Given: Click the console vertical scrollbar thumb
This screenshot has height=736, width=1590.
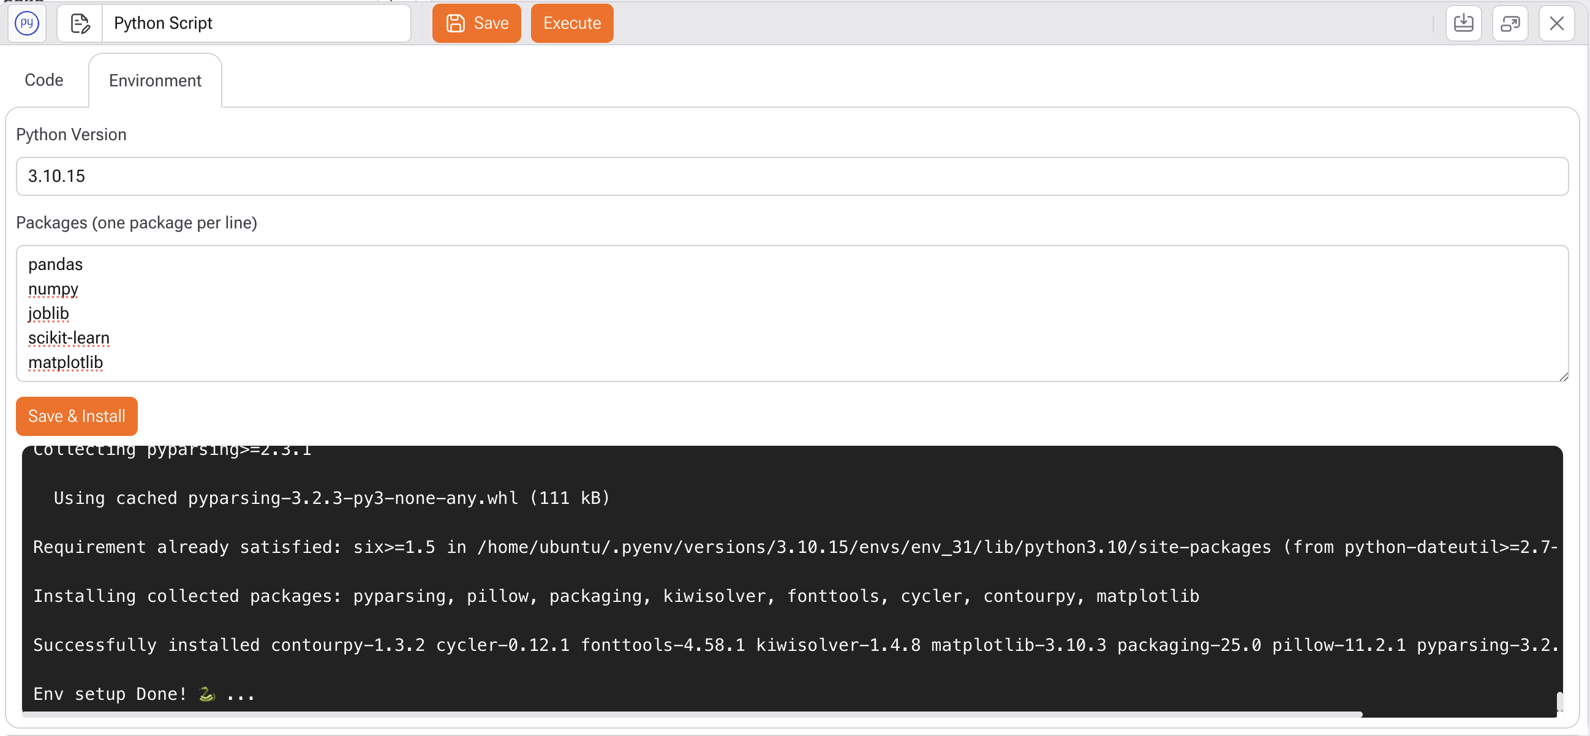Looking at the screenshot, I should pos(1559,701).
